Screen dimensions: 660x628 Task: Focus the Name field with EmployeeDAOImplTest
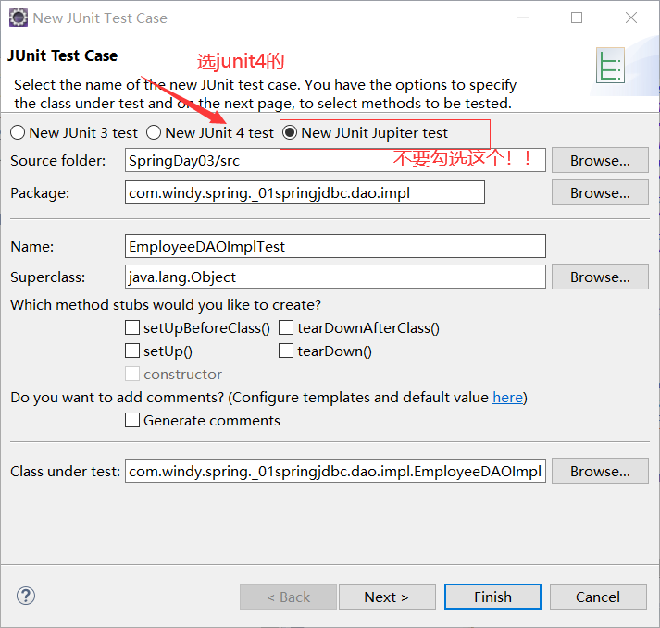[x=335, y=246]
